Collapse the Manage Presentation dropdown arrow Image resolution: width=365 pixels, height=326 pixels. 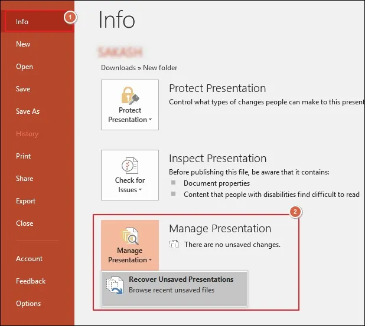click(150, 260)
